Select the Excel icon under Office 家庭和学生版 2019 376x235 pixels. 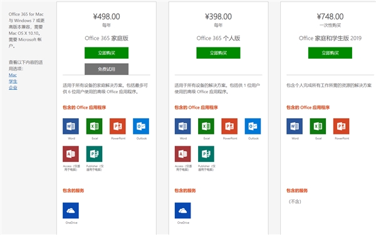318,126
